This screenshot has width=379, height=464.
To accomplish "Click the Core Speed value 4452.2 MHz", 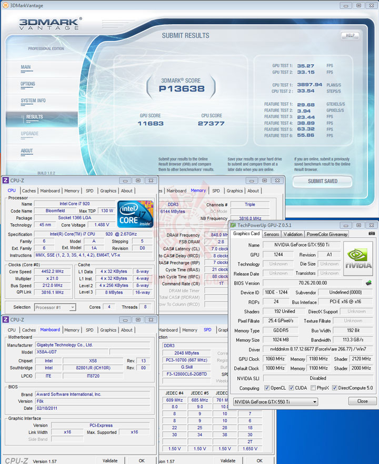I will click(52, 271).
